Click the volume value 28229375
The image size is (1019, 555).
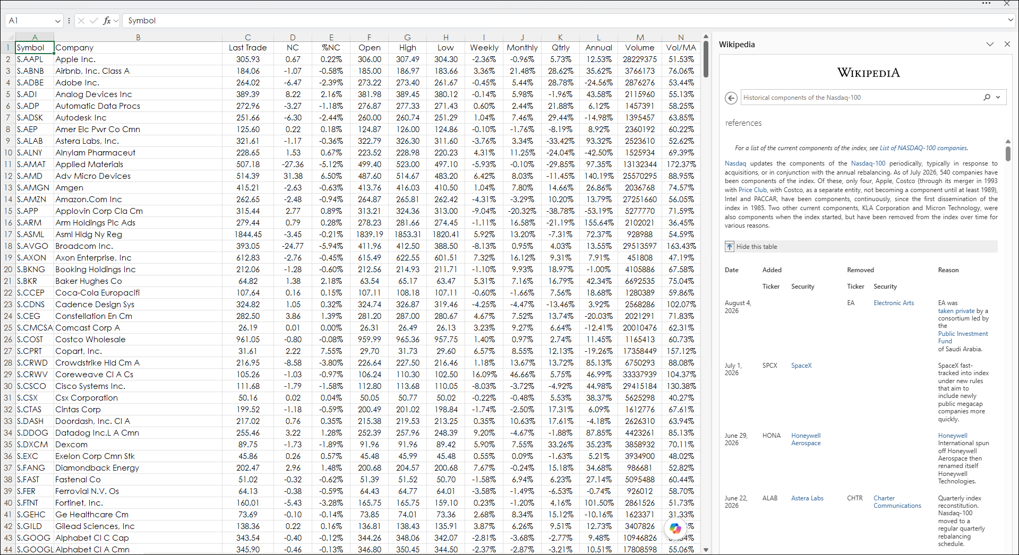[640, 59]
